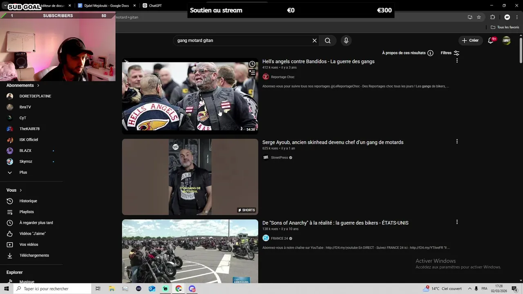Open the Chrome profile avatar

click(x=507, y=17)
